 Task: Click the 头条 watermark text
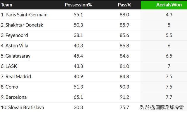pyautogui.click(x=144, y=107)
